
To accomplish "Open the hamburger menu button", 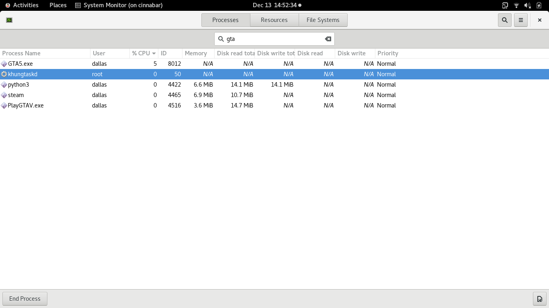I will pyautogui.click(x=521, y=20).
